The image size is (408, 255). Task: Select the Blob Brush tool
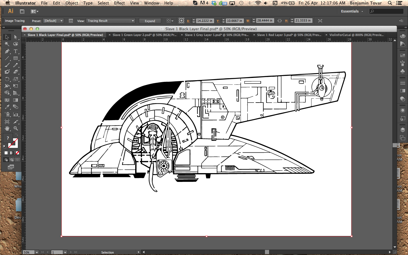point(7,72)
